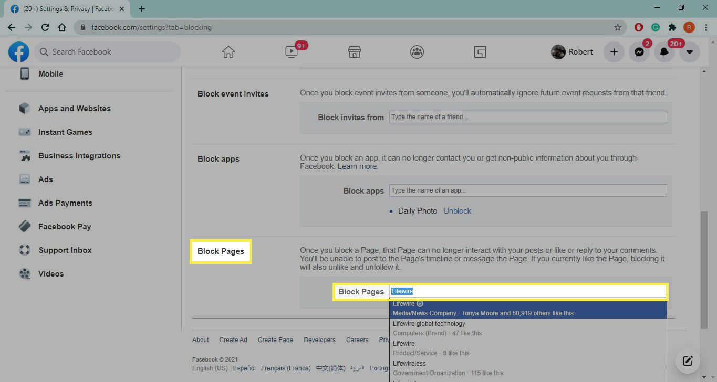The height and width of the screenshot is (382, 717).
Task: Open the Create Ad footer link
Action: (x=233, y=340)
